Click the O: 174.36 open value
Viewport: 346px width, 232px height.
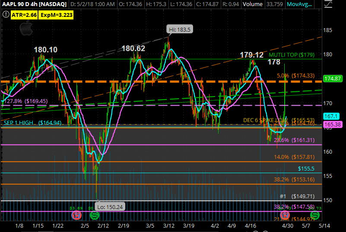[x=130, y=4]
